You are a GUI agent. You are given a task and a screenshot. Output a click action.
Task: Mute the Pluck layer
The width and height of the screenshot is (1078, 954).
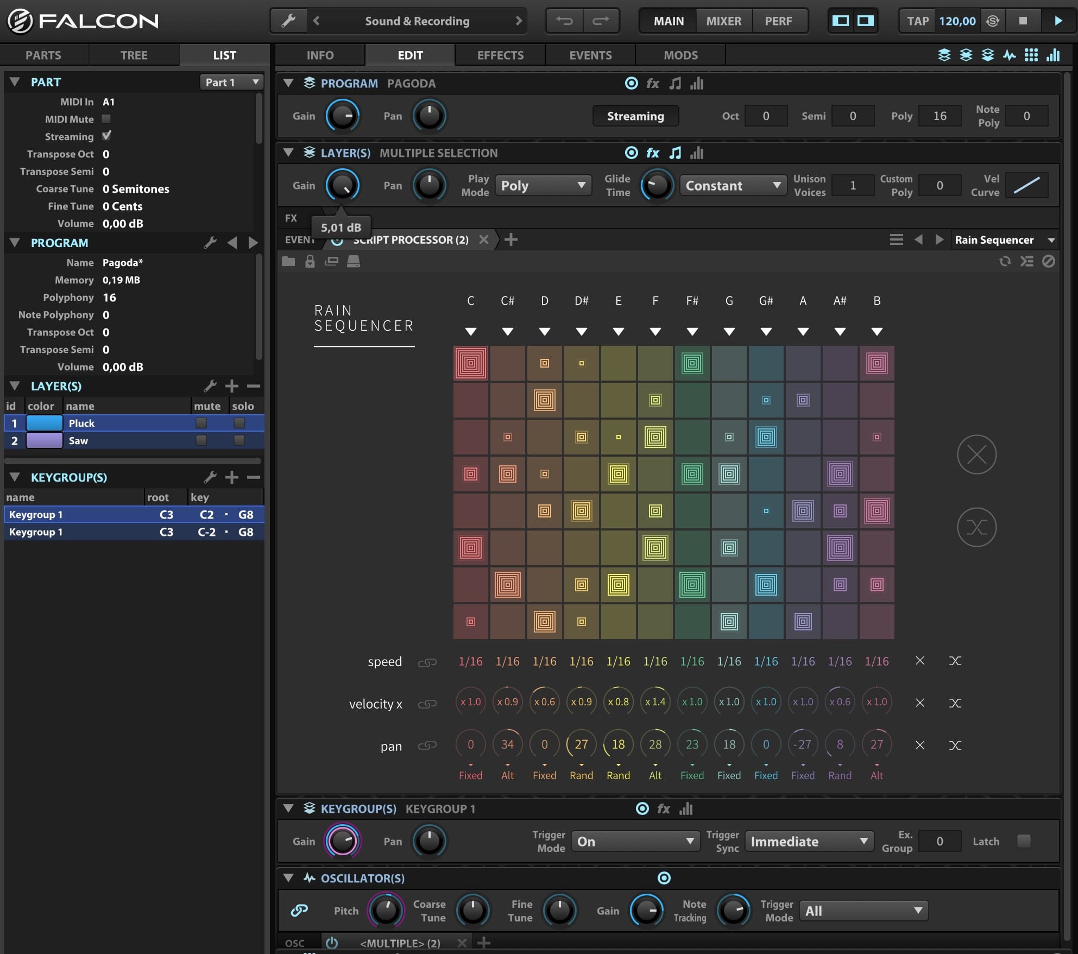[x=201, y=423]
